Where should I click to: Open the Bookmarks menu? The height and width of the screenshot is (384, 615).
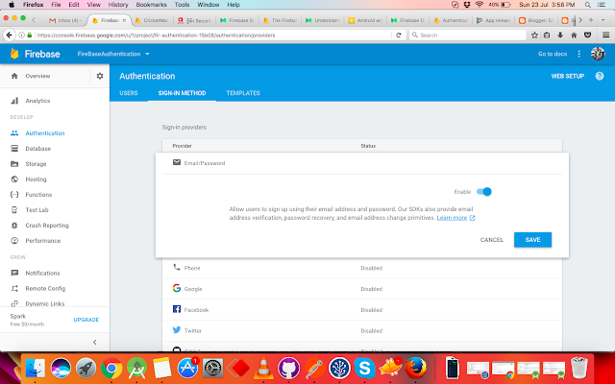[151, 5]
